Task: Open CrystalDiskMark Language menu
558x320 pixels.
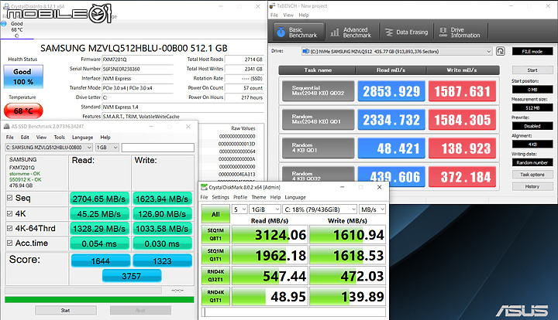Action: (295, 197)
